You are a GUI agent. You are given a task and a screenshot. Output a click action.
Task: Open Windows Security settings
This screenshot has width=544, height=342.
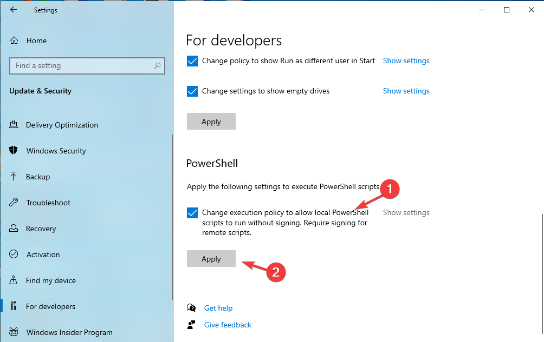tap(56, 151)
